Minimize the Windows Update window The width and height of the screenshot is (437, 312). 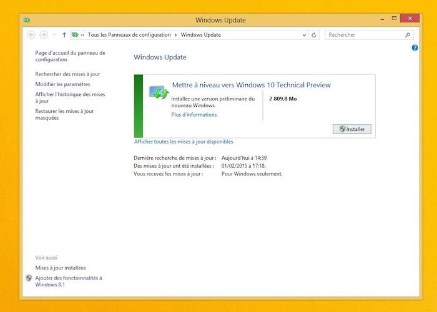(x=382, y=19)
